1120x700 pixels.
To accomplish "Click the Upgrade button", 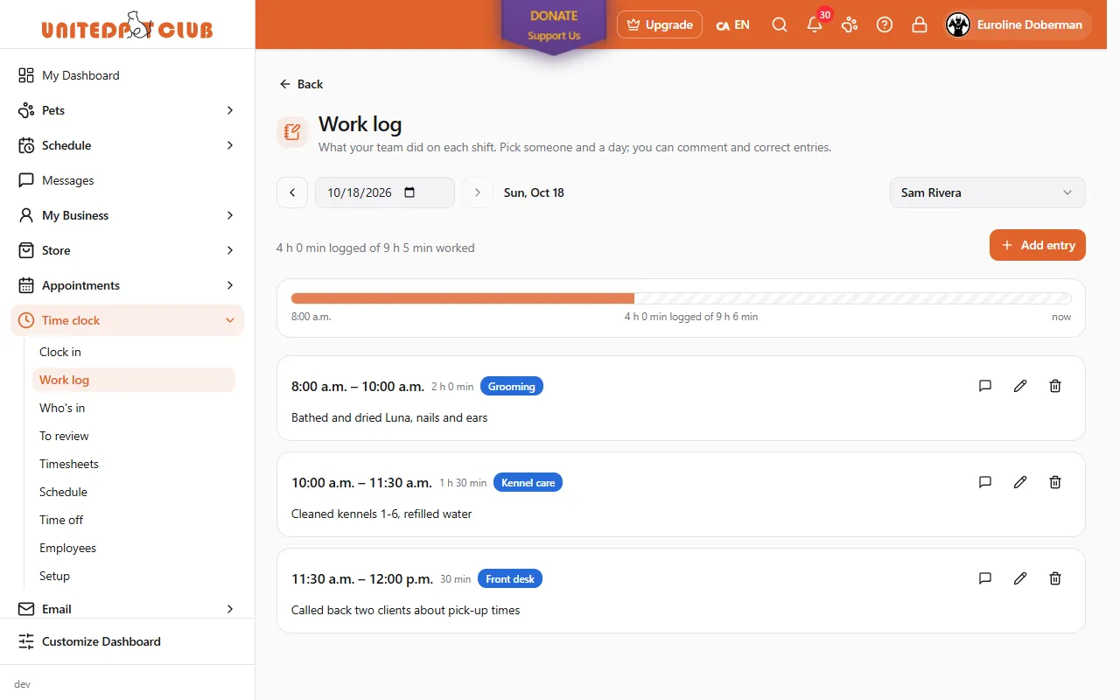I will pyautogui.click(x=660, y=24).
